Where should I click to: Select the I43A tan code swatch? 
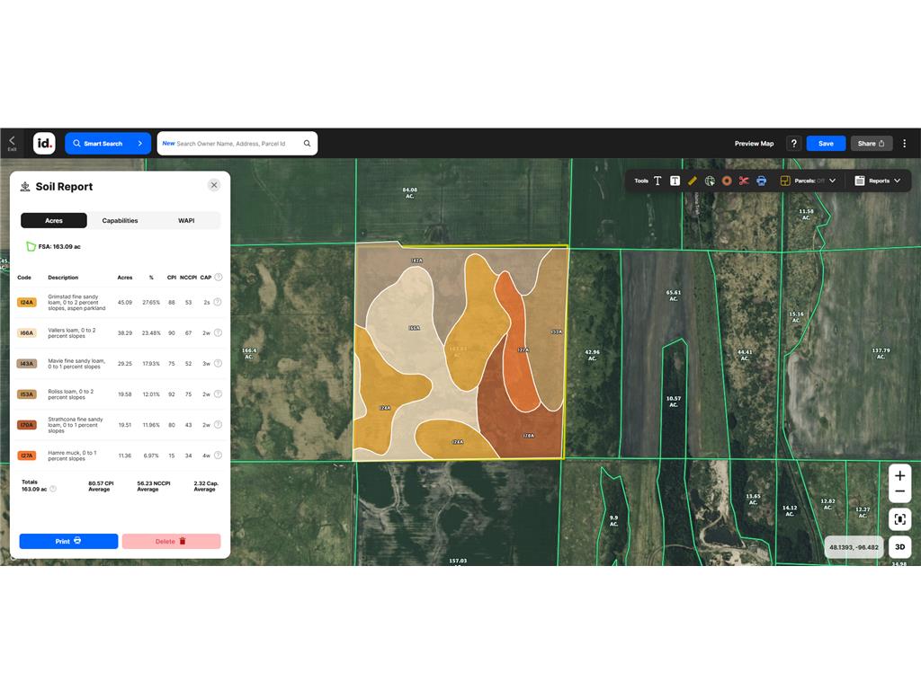click(x=27, y=363)
